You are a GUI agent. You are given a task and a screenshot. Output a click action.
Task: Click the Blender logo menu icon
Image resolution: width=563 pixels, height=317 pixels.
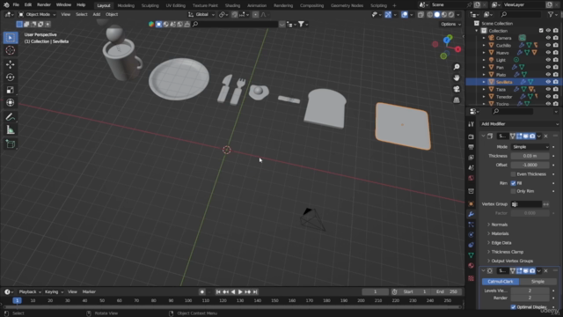coord(6,5)
